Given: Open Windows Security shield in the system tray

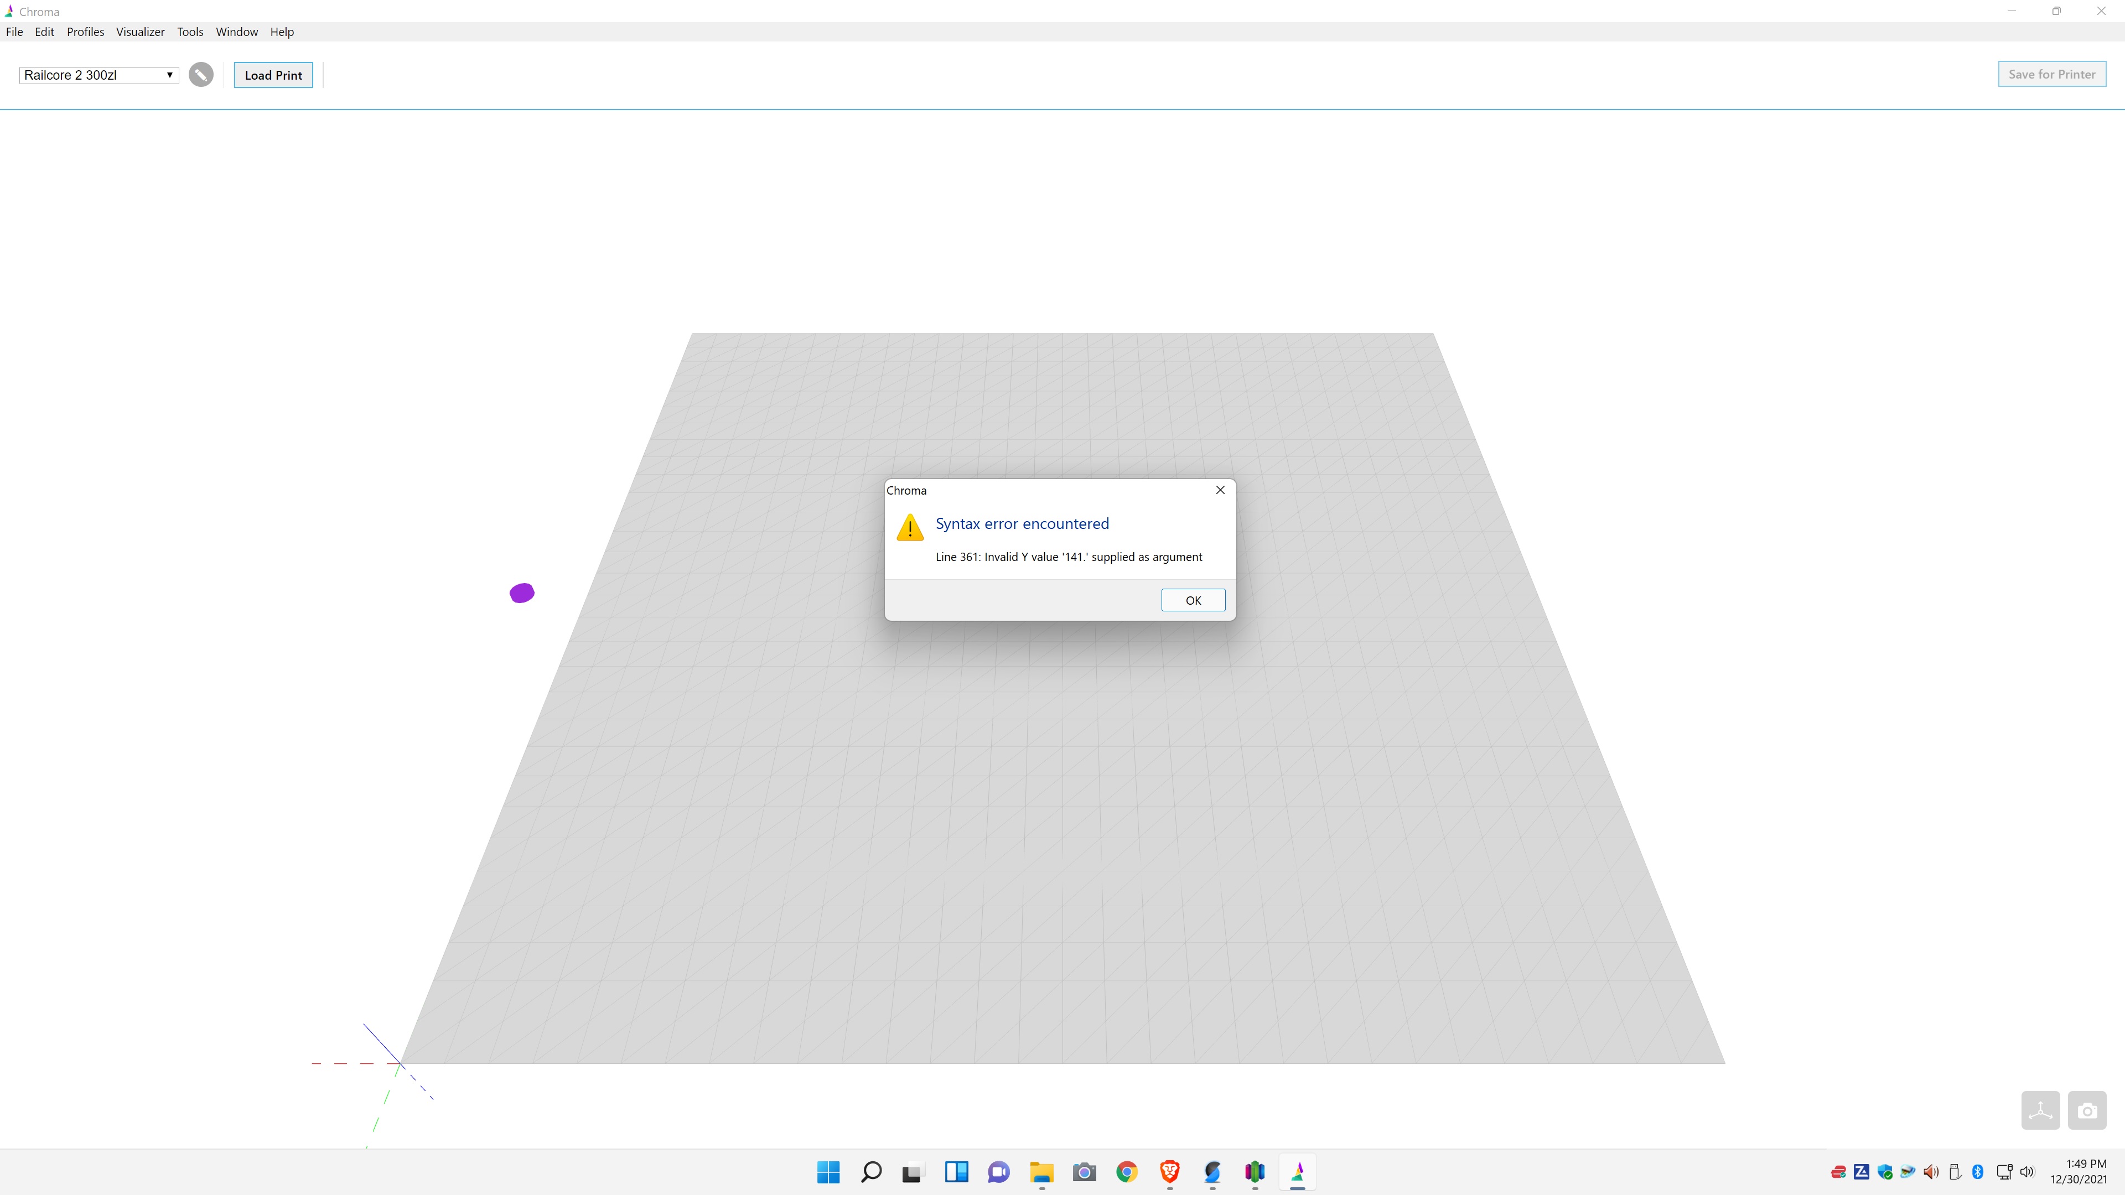Looking at the screenshot, I should [1886, 1172].
